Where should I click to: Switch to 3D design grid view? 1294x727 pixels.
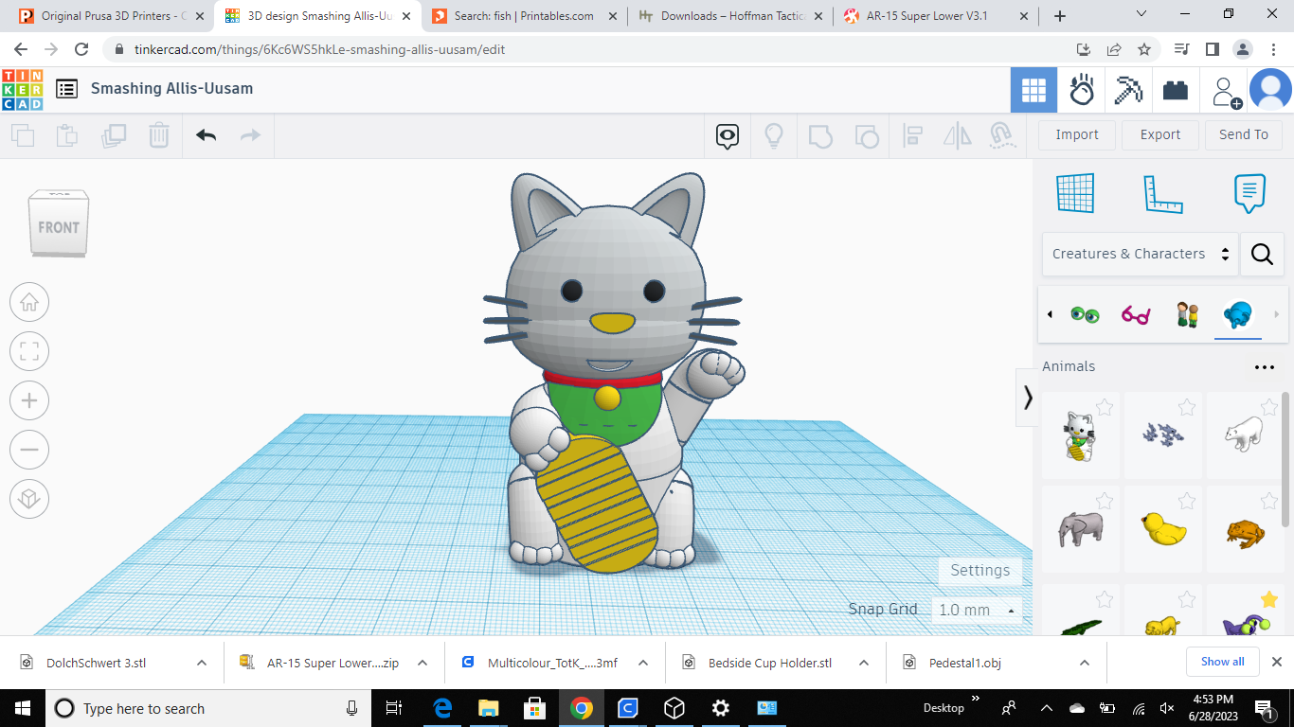pos(1033,91)
